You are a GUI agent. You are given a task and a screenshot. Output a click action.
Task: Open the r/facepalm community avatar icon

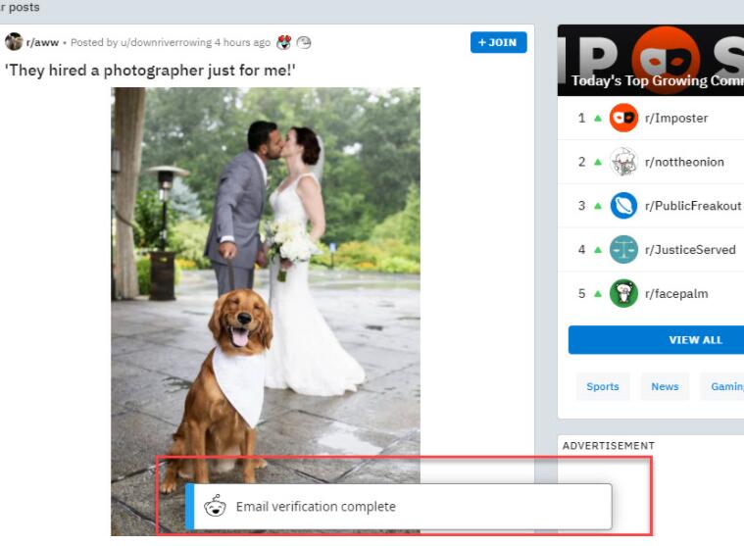coord(623,293)
